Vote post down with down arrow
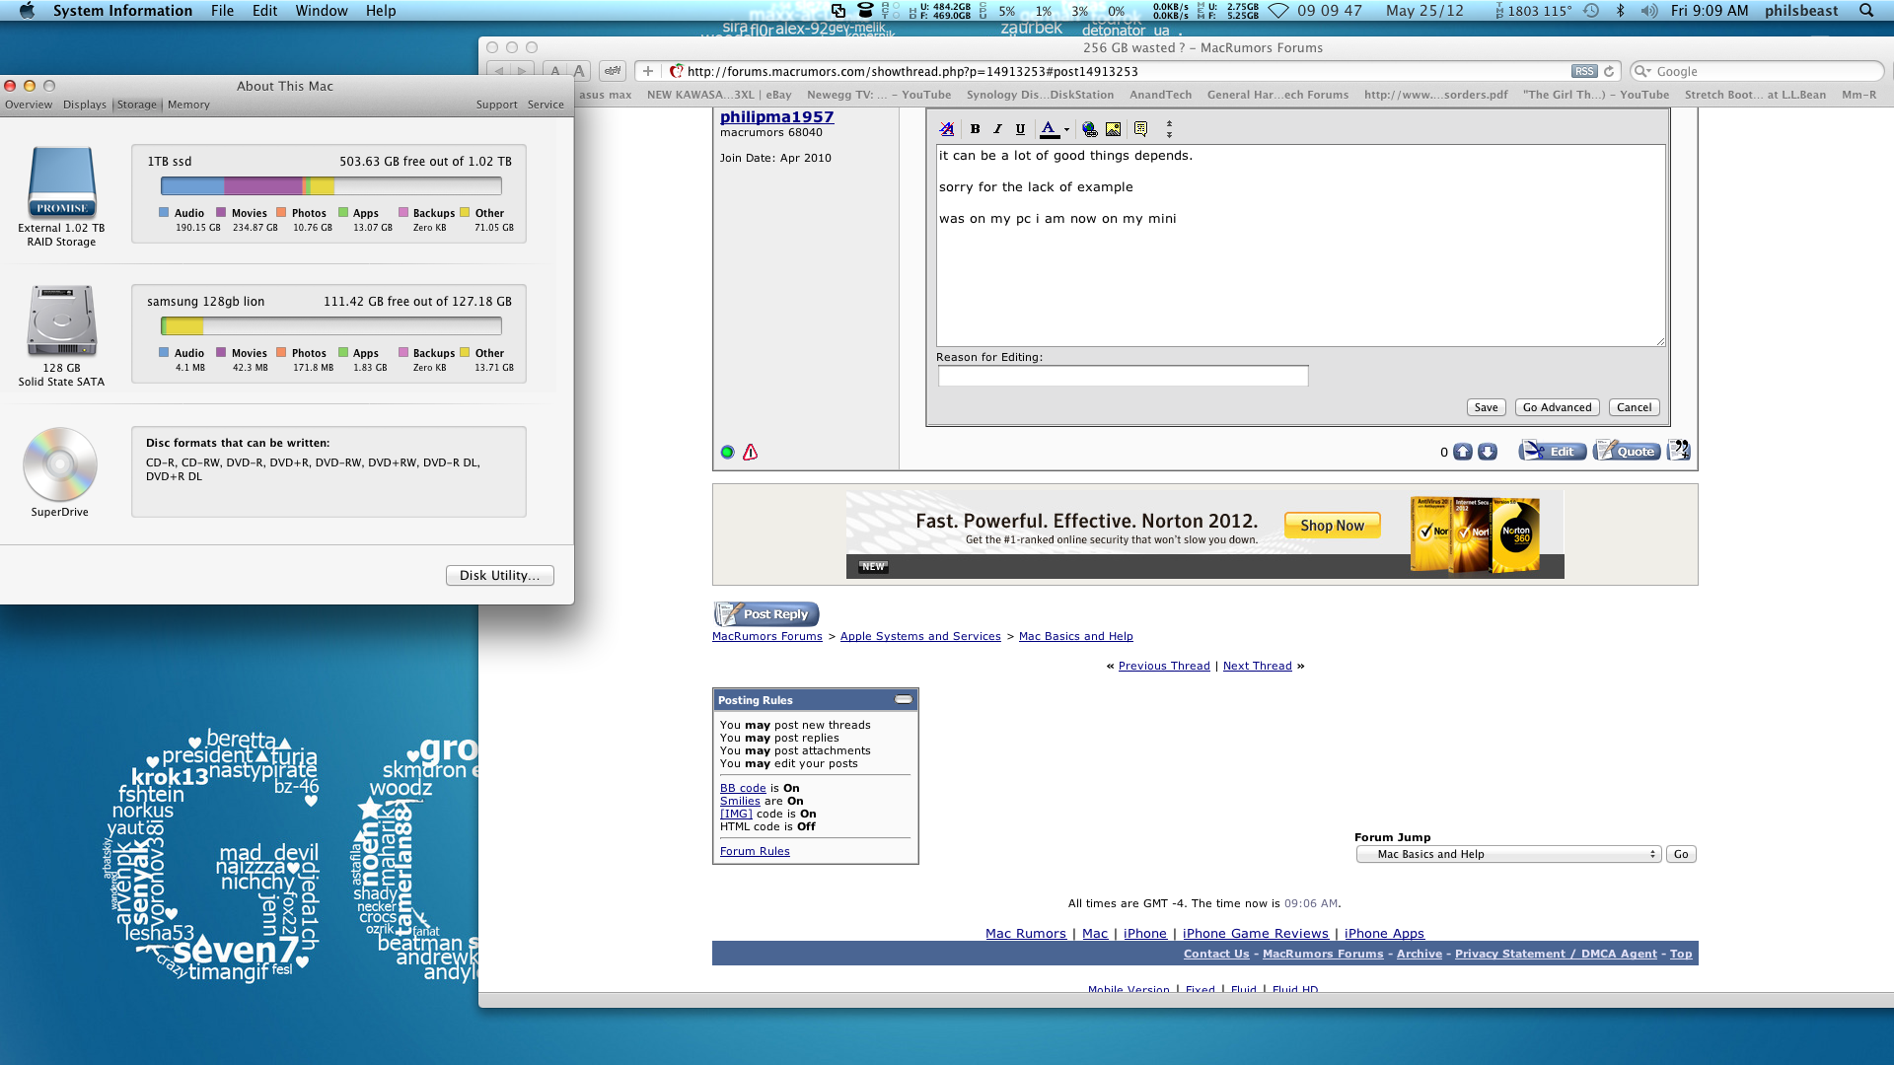This screenshot has width=1894, height=1065. [1488, 452]
